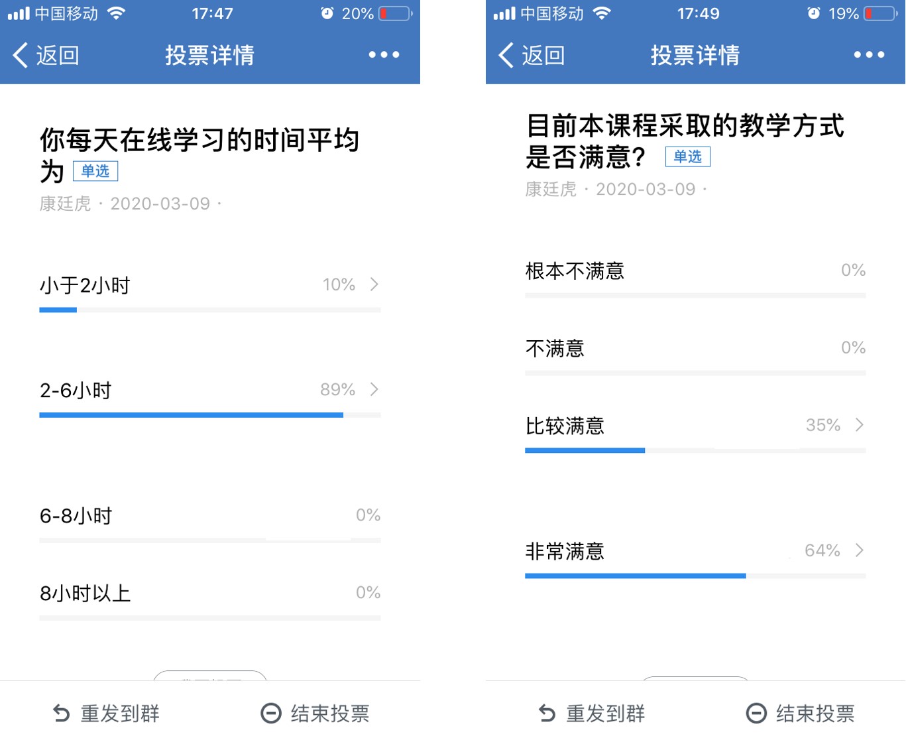The image size is (906, 746).
Task: Select the 8小时以上 poll option
Action: click(x=85, y=593)
